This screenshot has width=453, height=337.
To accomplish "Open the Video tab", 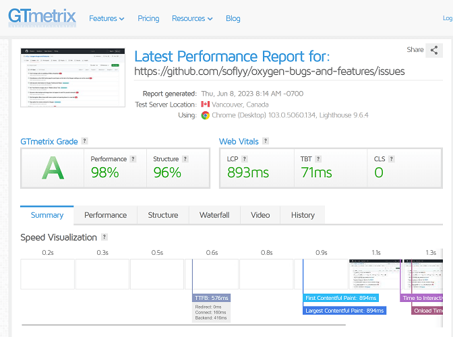I will click(260, 215).
